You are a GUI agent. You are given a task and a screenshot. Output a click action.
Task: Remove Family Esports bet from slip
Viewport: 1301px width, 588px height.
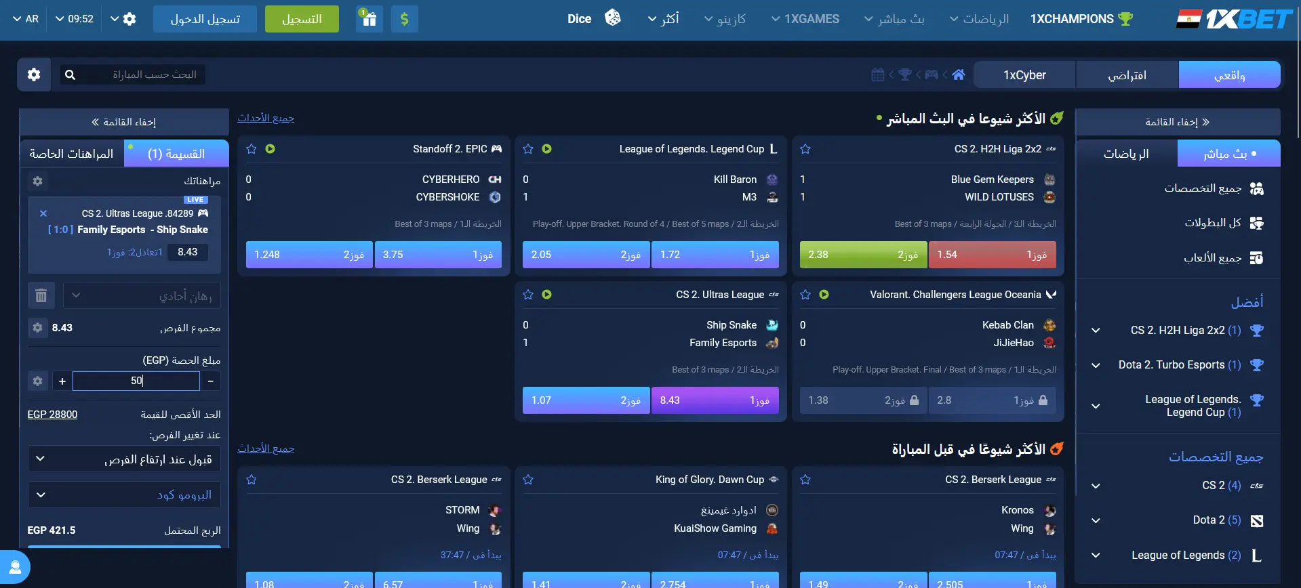pyautogui.click(x=43, y=213)
